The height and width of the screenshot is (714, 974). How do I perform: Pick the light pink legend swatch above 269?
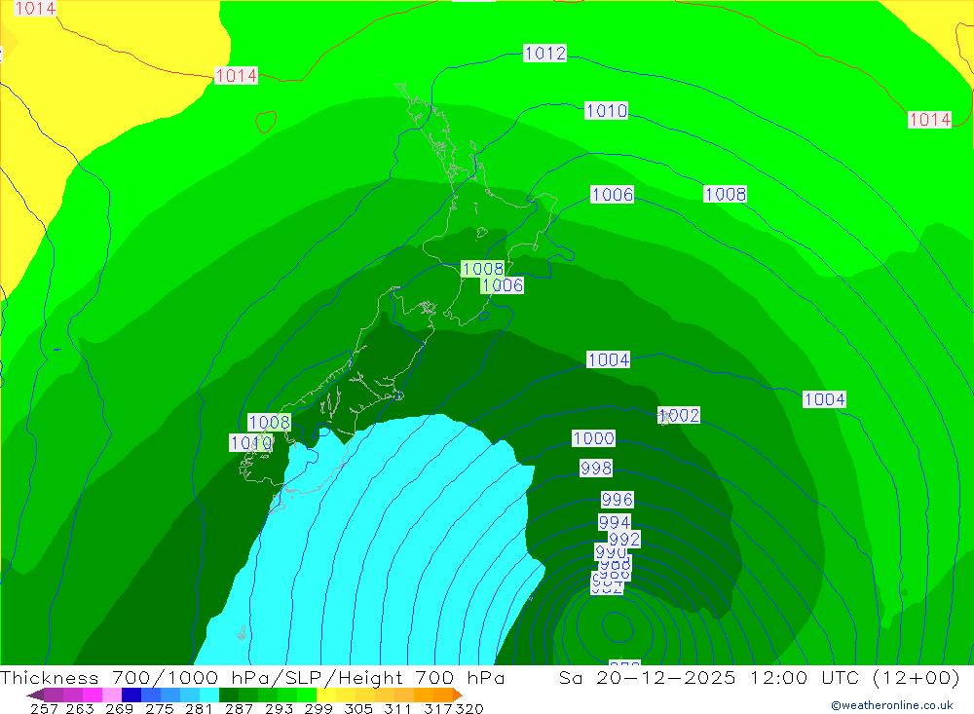112,695
